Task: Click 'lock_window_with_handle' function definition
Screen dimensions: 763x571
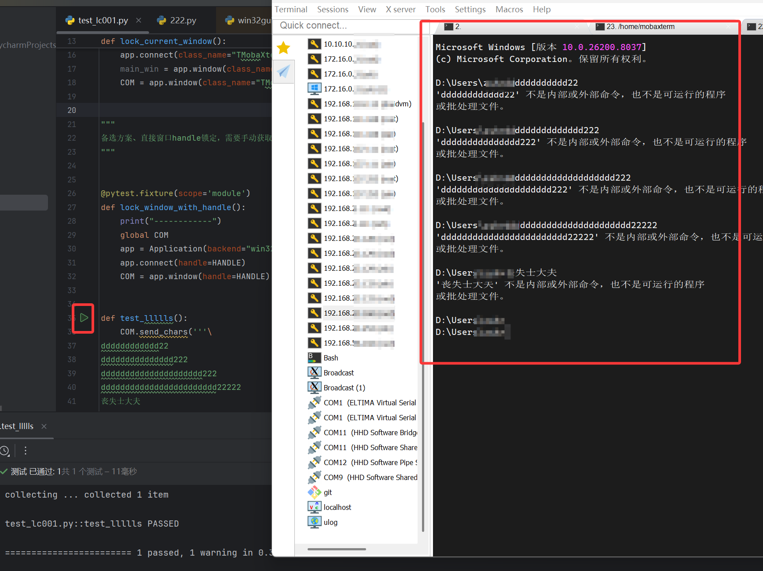Action: point(176,207)
